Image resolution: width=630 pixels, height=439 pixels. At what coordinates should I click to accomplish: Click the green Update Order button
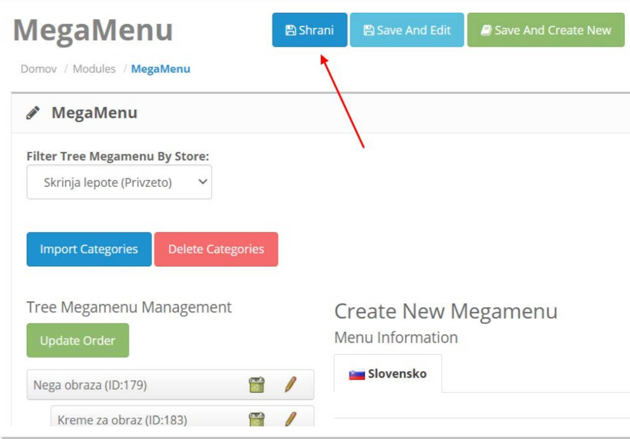point(78,340)
